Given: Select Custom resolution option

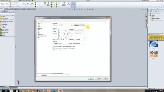Looking at the screenshot, I should click(53, 33).
